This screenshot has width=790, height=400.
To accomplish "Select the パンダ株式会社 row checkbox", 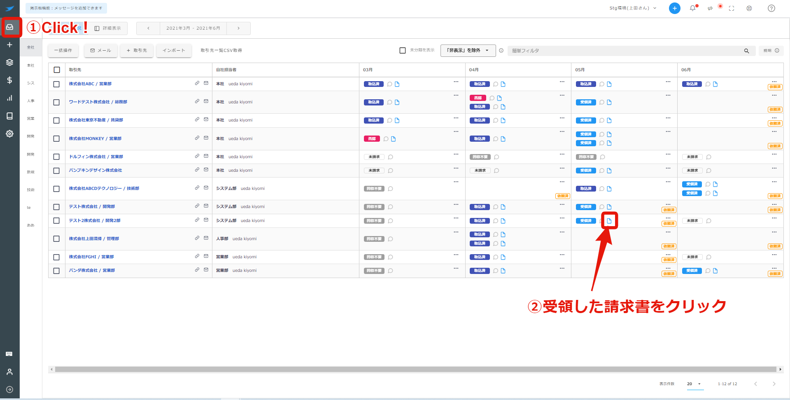I will click(x=57, y=271).
